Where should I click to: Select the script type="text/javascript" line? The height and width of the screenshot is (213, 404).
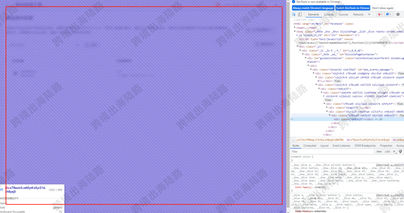[x=326, y=39]
